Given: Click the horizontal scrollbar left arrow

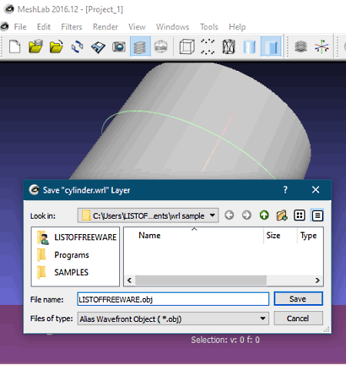Looking at the screenshot, I should tap(130, 280).
